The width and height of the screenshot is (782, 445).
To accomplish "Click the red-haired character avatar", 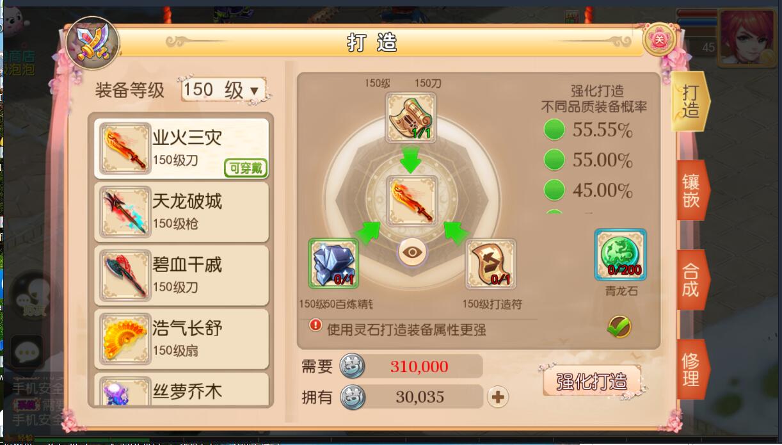I will [x=746, y=37].
